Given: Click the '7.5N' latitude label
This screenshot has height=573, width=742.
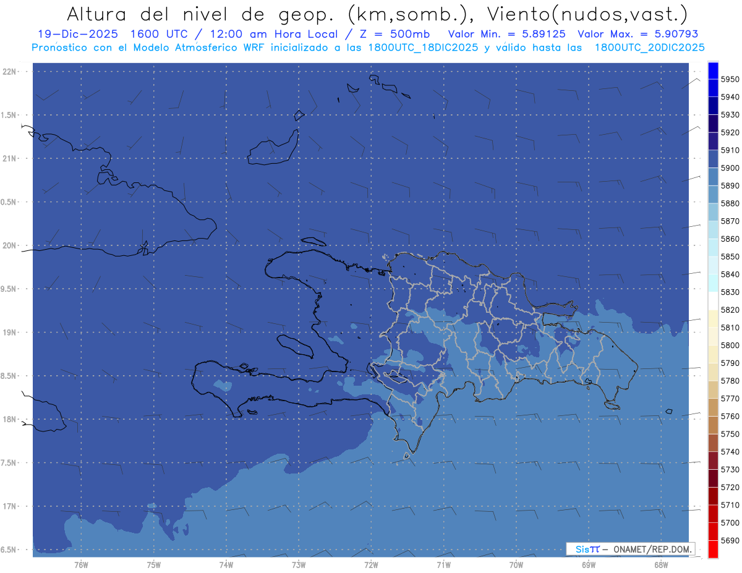Looking at the screenshot, I should click(x=9, y=462).
